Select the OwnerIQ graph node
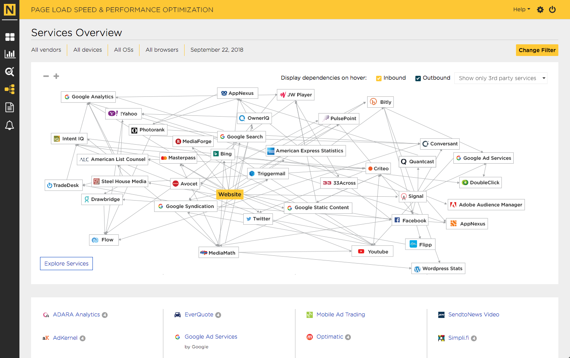Viewport: 570px width, 358px height. pos(254,118)
